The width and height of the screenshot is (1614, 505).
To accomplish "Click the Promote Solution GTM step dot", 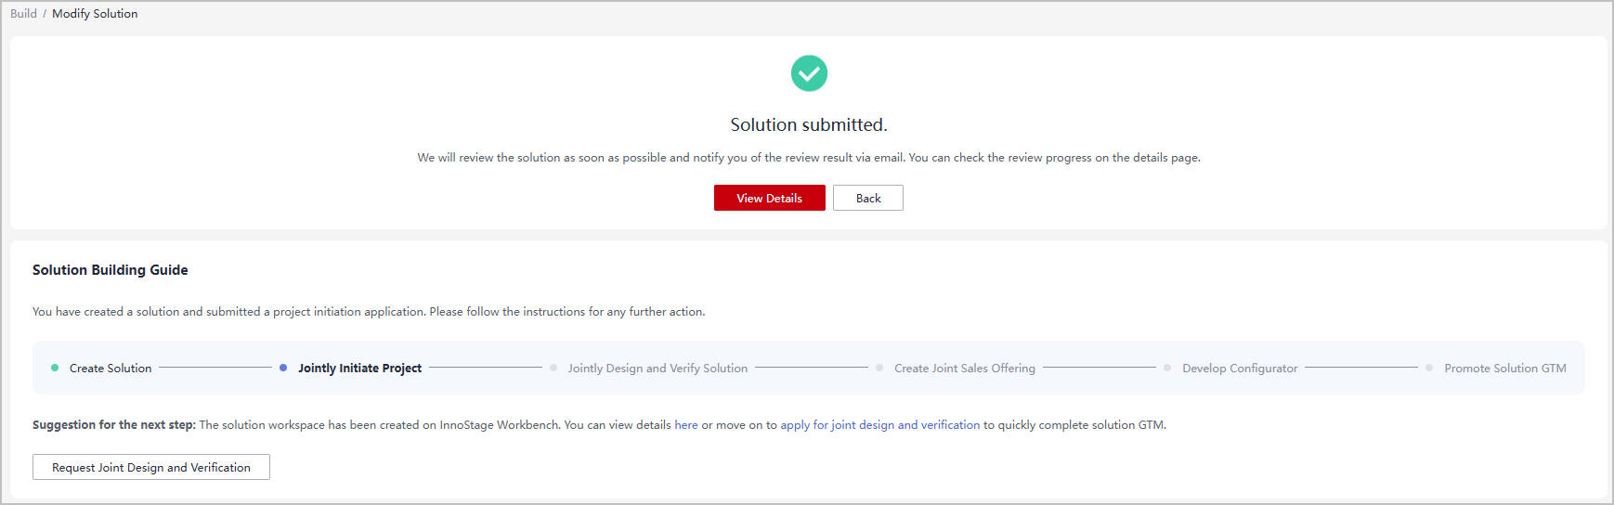I will click(1429, 368).
